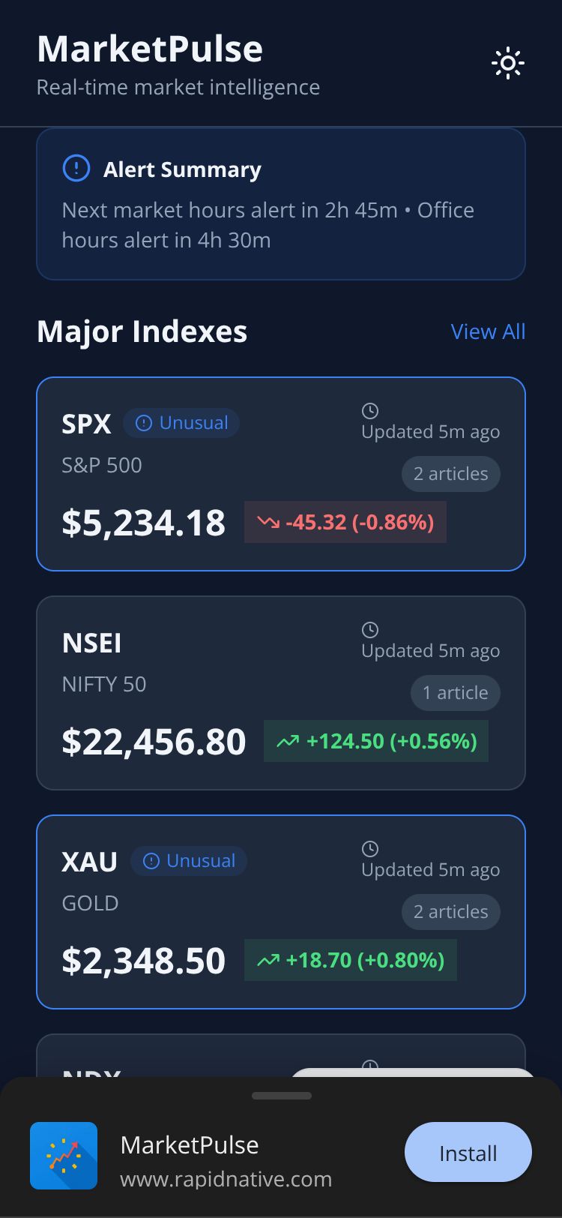The height and width of the screenshot is (1218, 562).
Task: Click the SPX Unusual badge
Action: click(181, 423)
